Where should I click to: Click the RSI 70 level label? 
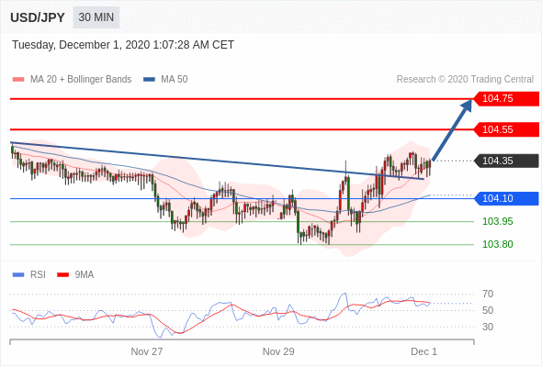click(488, 295)
